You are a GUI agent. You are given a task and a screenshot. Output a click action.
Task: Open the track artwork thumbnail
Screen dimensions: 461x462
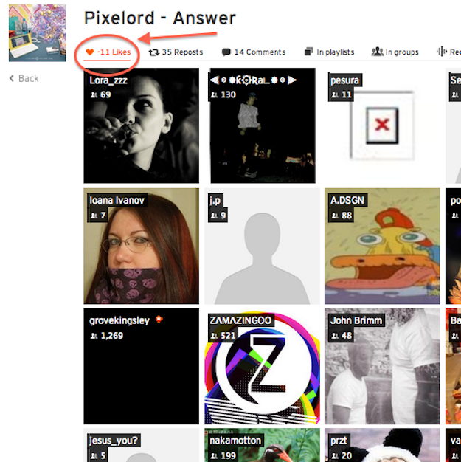(38, 32)
